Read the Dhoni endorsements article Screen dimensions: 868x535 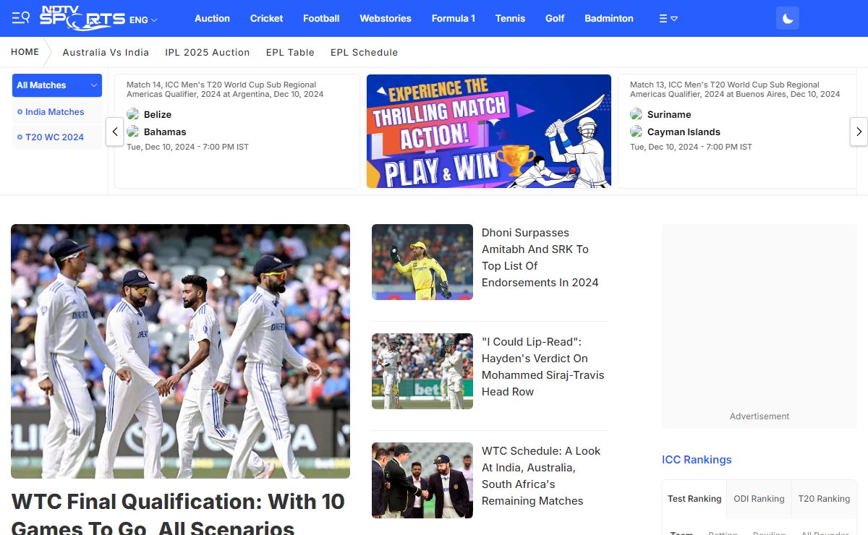tap(535, 257)
